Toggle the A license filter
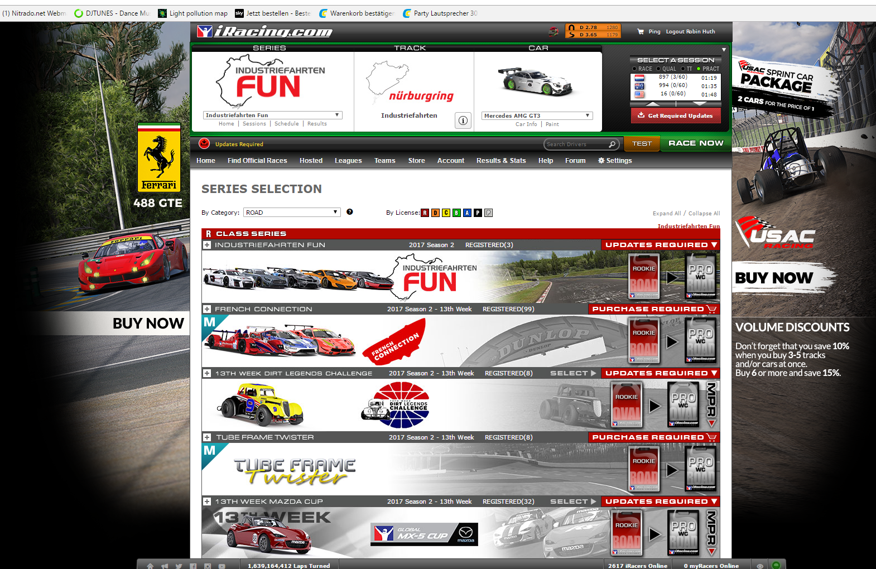The width and height of the screenshot is (876, 569). [x=468, y=213]
